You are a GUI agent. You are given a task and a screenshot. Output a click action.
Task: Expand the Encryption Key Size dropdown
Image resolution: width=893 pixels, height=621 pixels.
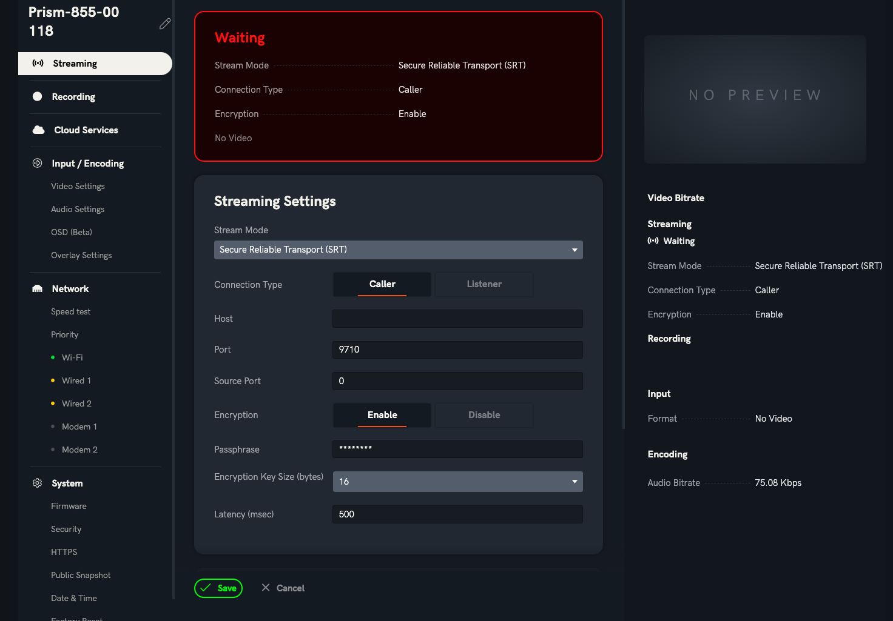[457, 482]
